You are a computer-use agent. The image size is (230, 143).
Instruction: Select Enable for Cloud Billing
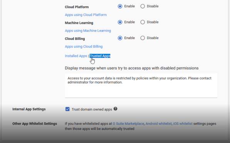click(x=120, y=38)
